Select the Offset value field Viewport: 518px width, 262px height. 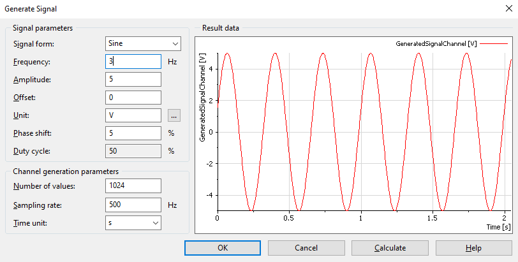(133, 98)
